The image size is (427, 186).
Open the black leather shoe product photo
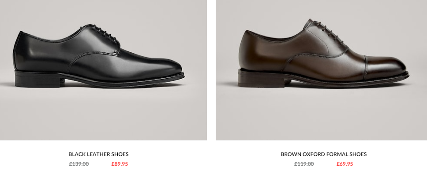[103, 70]
